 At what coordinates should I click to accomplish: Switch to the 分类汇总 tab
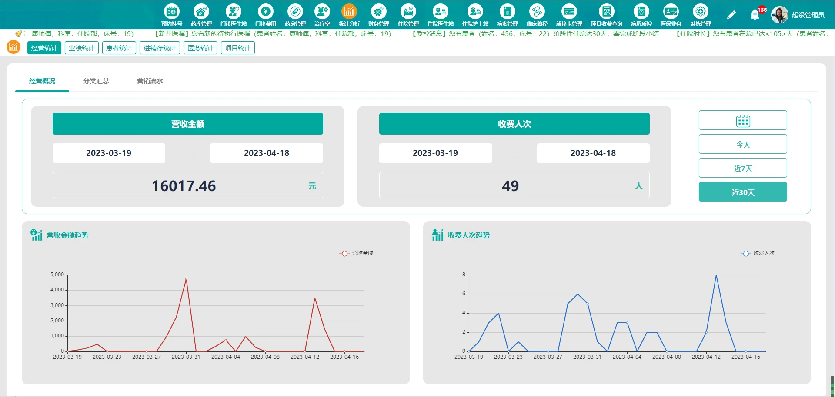point(96,81)
